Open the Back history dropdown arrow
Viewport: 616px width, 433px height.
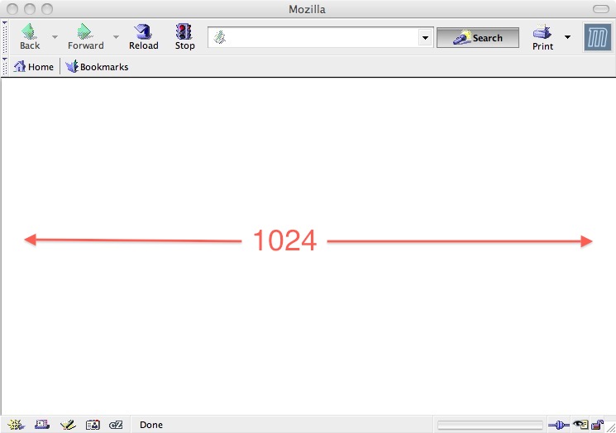coord(55,37)
